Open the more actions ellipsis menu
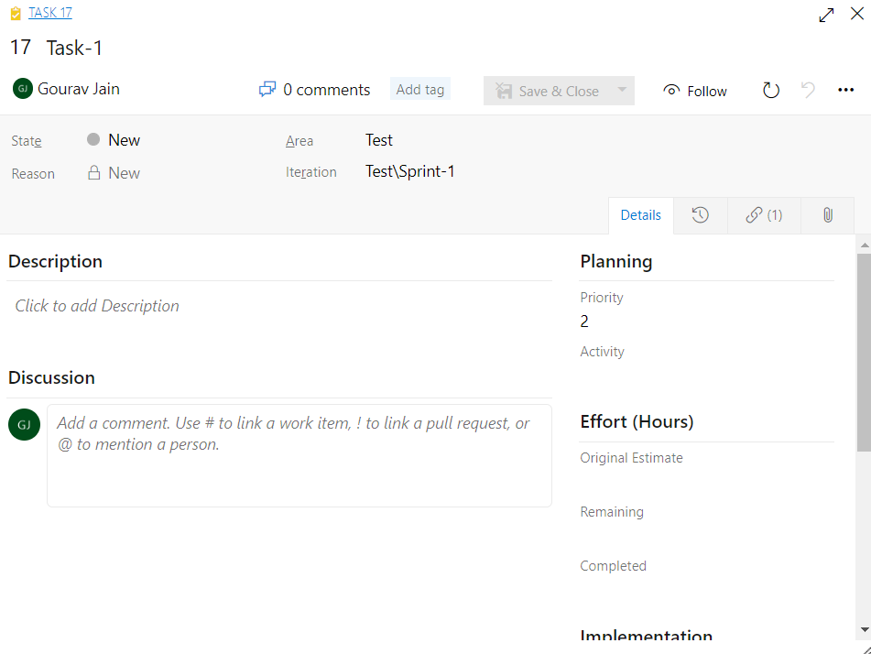The height and width of the screenshot is (654, 871). pyautogui.click(x=845, y=89)
